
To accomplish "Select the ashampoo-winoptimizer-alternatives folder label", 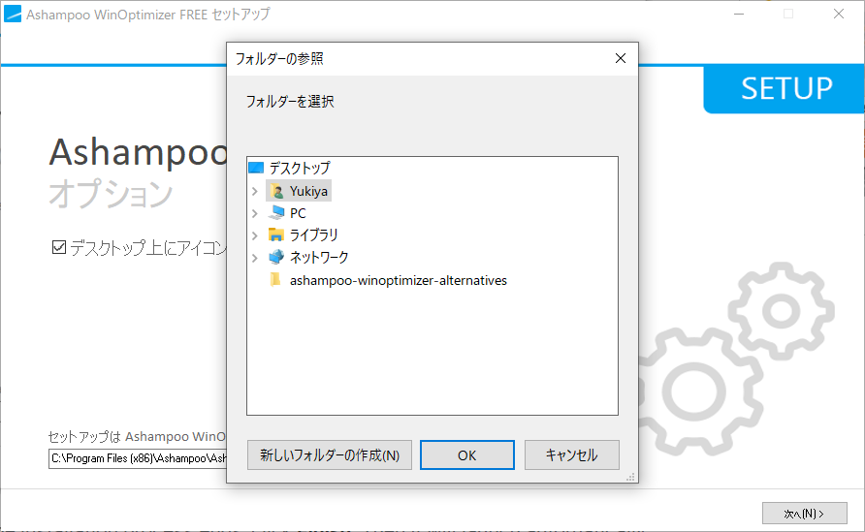I will [399, 280].
